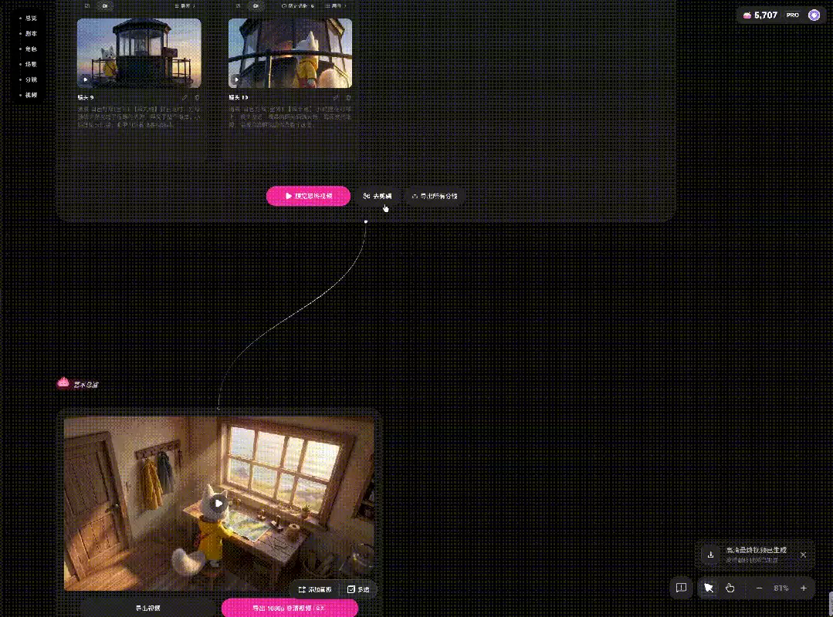Click the 导出视频 button
Viewport: 833px width, 617px height.
click(x=147, y=608)
